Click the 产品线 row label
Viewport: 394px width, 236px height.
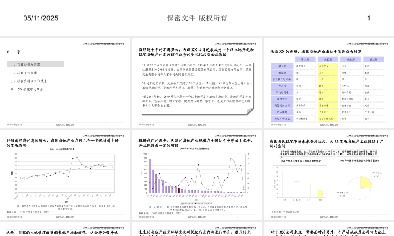(282, 86)
